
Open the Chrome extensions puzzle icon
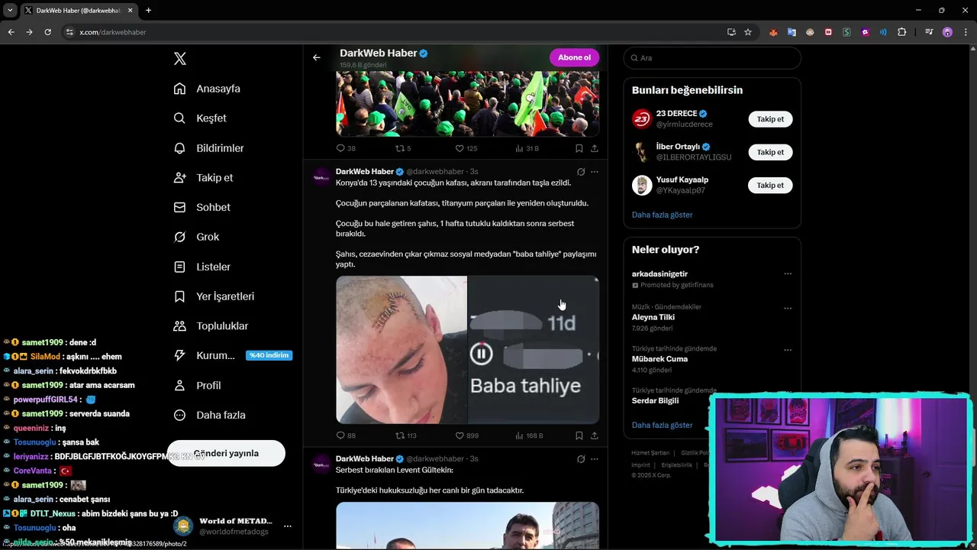click(x=901, y=32)
